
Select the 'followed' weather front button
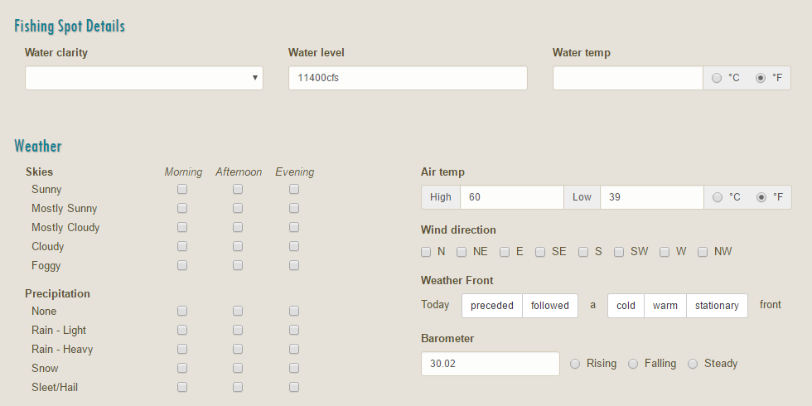click(550, 306)
